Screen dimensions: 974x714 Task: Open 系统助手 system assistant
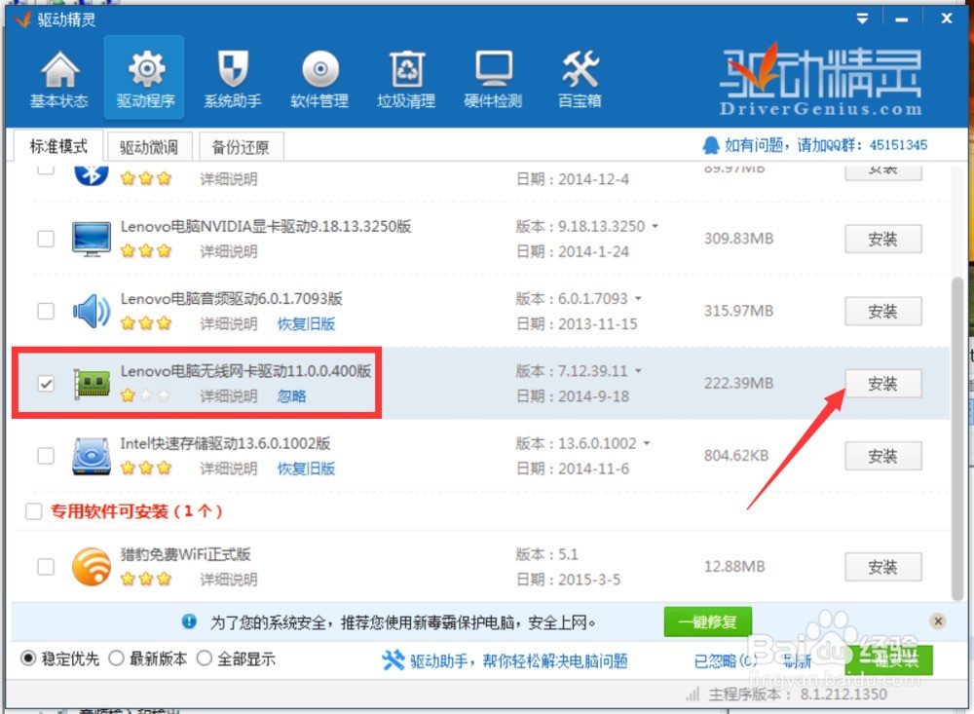(x=231, y=78)
